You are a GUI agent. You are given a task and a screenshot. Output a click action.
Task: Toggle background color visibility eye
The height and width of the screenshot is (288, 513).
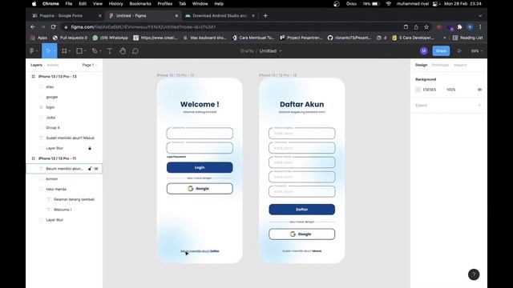(479, 90)
